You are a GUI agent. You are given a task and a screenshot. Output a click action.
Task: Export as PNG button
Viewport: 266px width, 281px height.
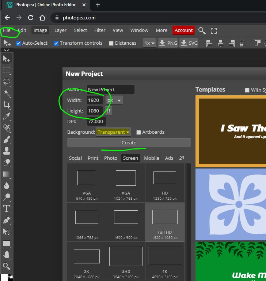[168, 43]
